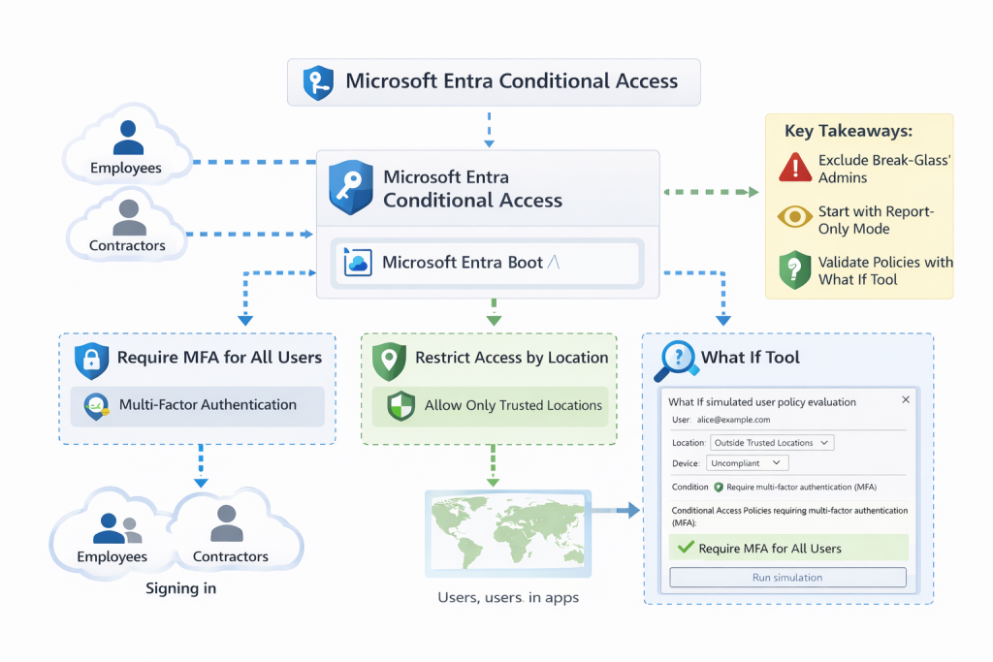Click the Conditional Access Policies requiring MFA text

coord(789,517)
